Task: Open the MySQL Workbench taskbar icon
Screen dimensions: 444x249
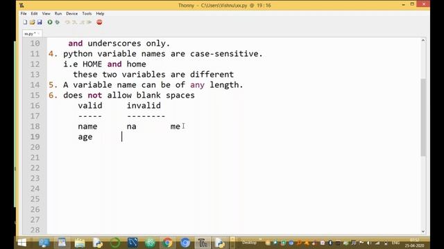Action: (133, 243)
